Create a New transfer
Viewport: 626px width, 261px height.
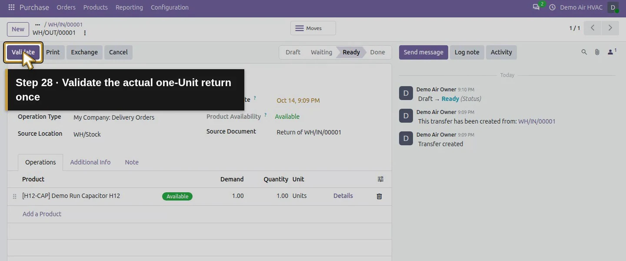coord(18,29)
